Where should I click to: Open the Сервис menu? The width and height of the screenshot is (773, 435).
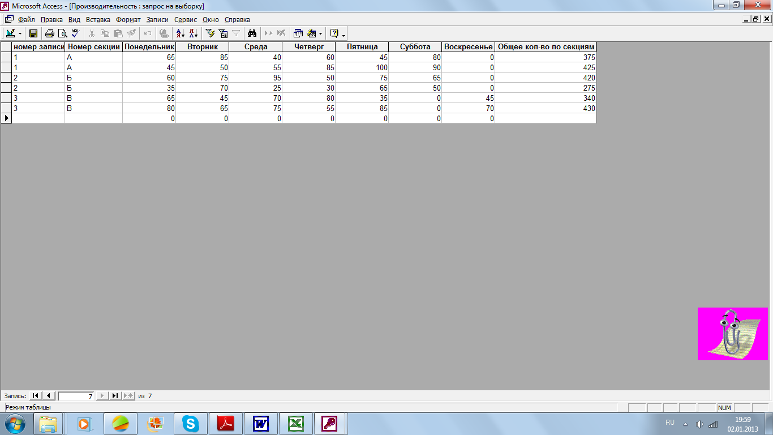click(x=186, y=19)
